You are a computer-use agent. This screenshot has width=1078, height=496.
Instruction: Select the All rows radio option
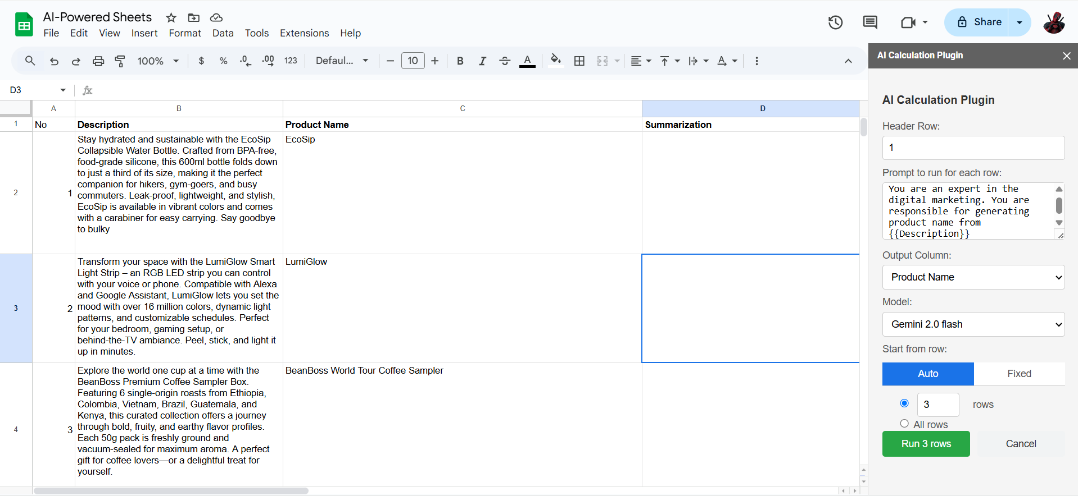(x=904, y=424)
